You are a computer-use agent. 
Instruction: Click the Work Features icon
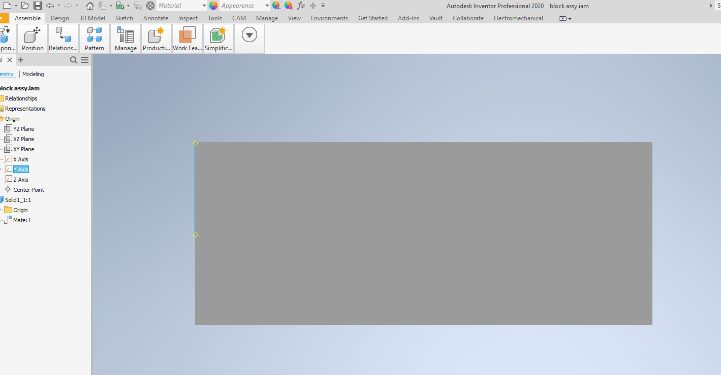click(187, 38)
